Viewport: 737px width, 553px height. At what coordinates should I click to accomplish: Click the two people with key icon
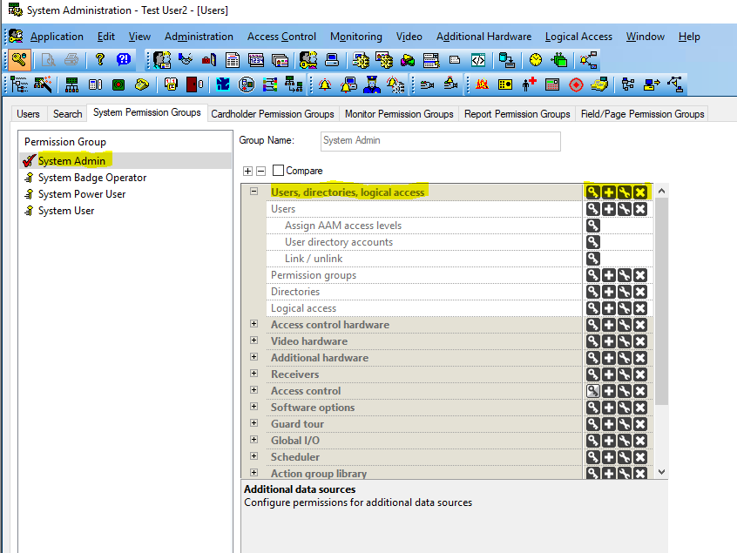pos(308,60)
